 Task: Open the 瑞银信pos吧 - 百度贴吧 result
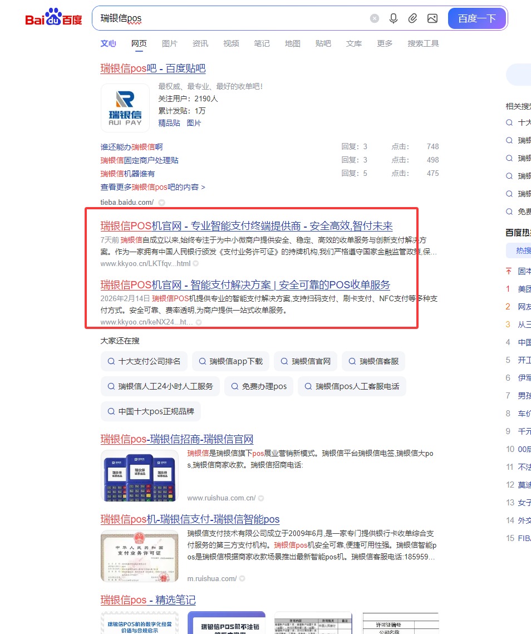click(153, 68)
